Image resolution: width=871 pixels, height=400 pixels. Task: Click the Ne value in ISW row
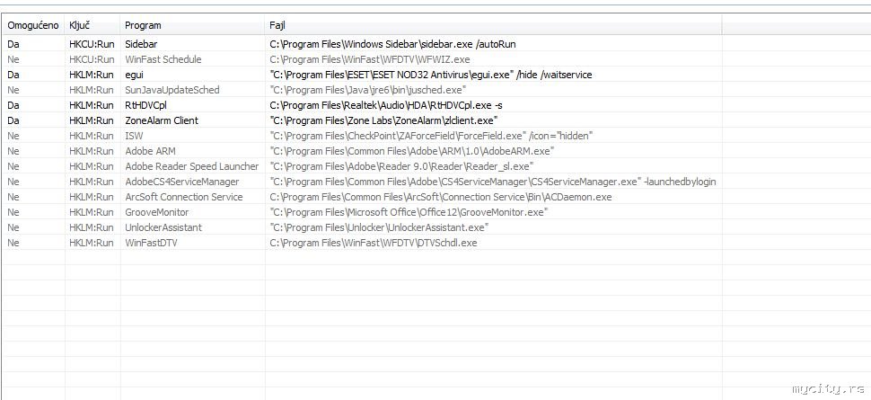tap(13, 136)
